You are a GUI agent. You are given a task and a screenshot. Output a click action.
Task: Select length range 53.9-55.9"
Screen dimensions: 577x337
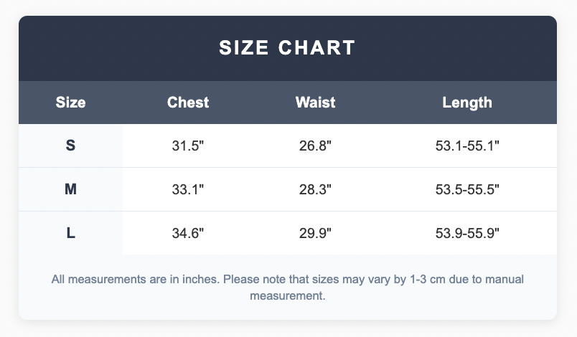(x=467, y=233)
